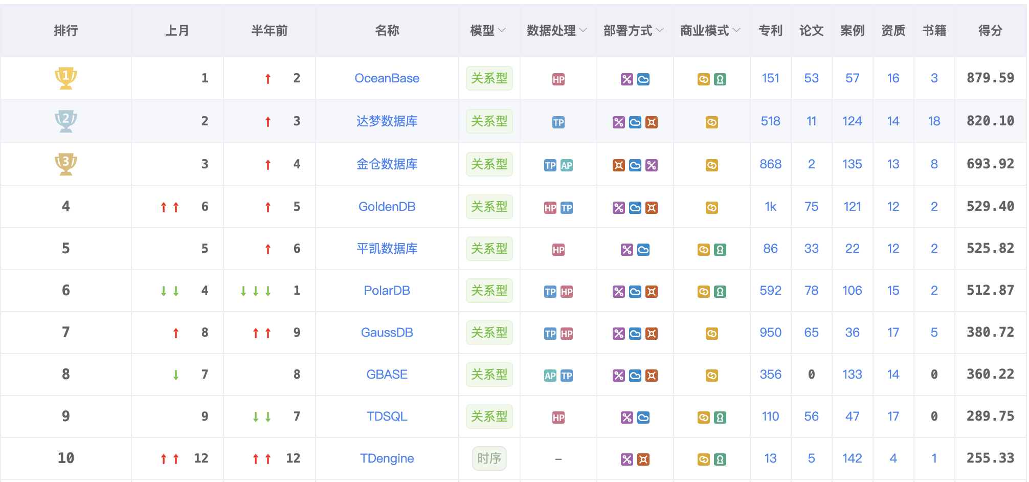This screenshot has width=1029, height=482.
Task: Click the purple deployment icon in OceanBase row
Action: [627, 79]
